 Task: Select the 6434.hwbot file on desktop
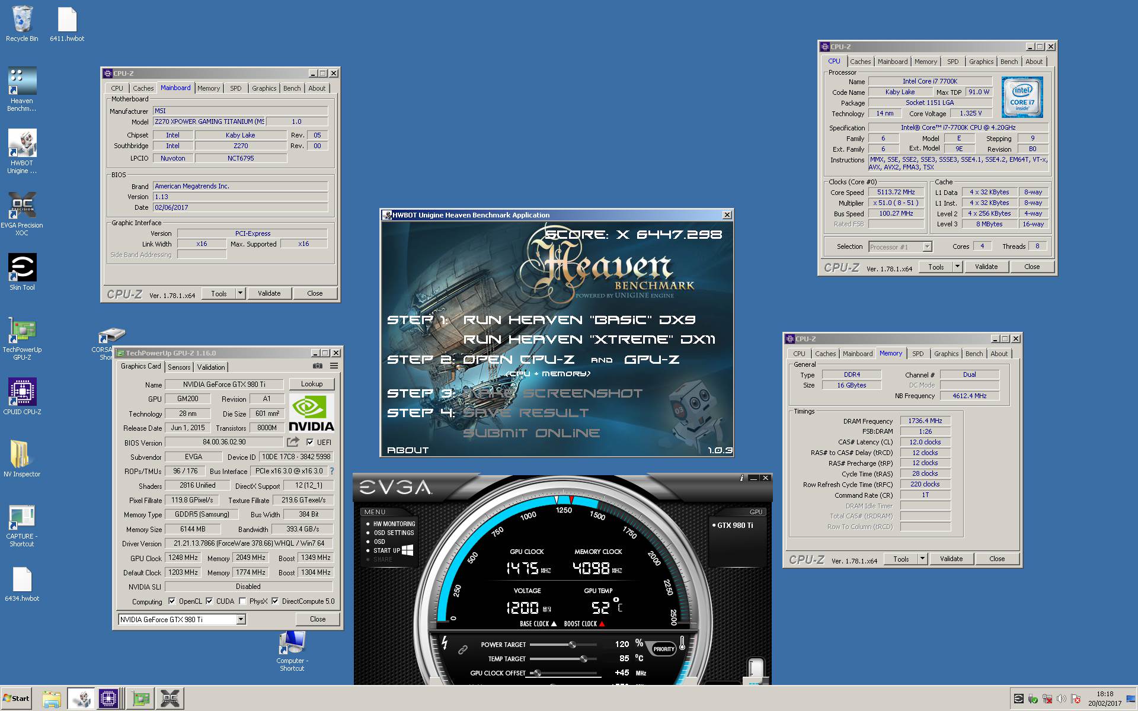(x=22, y=584)
